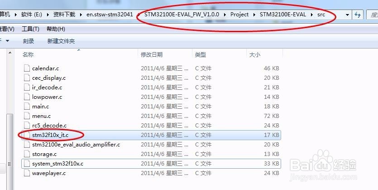Select the file named stm32100e_eval_audio_amplifier.c
This screenshot has width=378, height=190.
76,145
